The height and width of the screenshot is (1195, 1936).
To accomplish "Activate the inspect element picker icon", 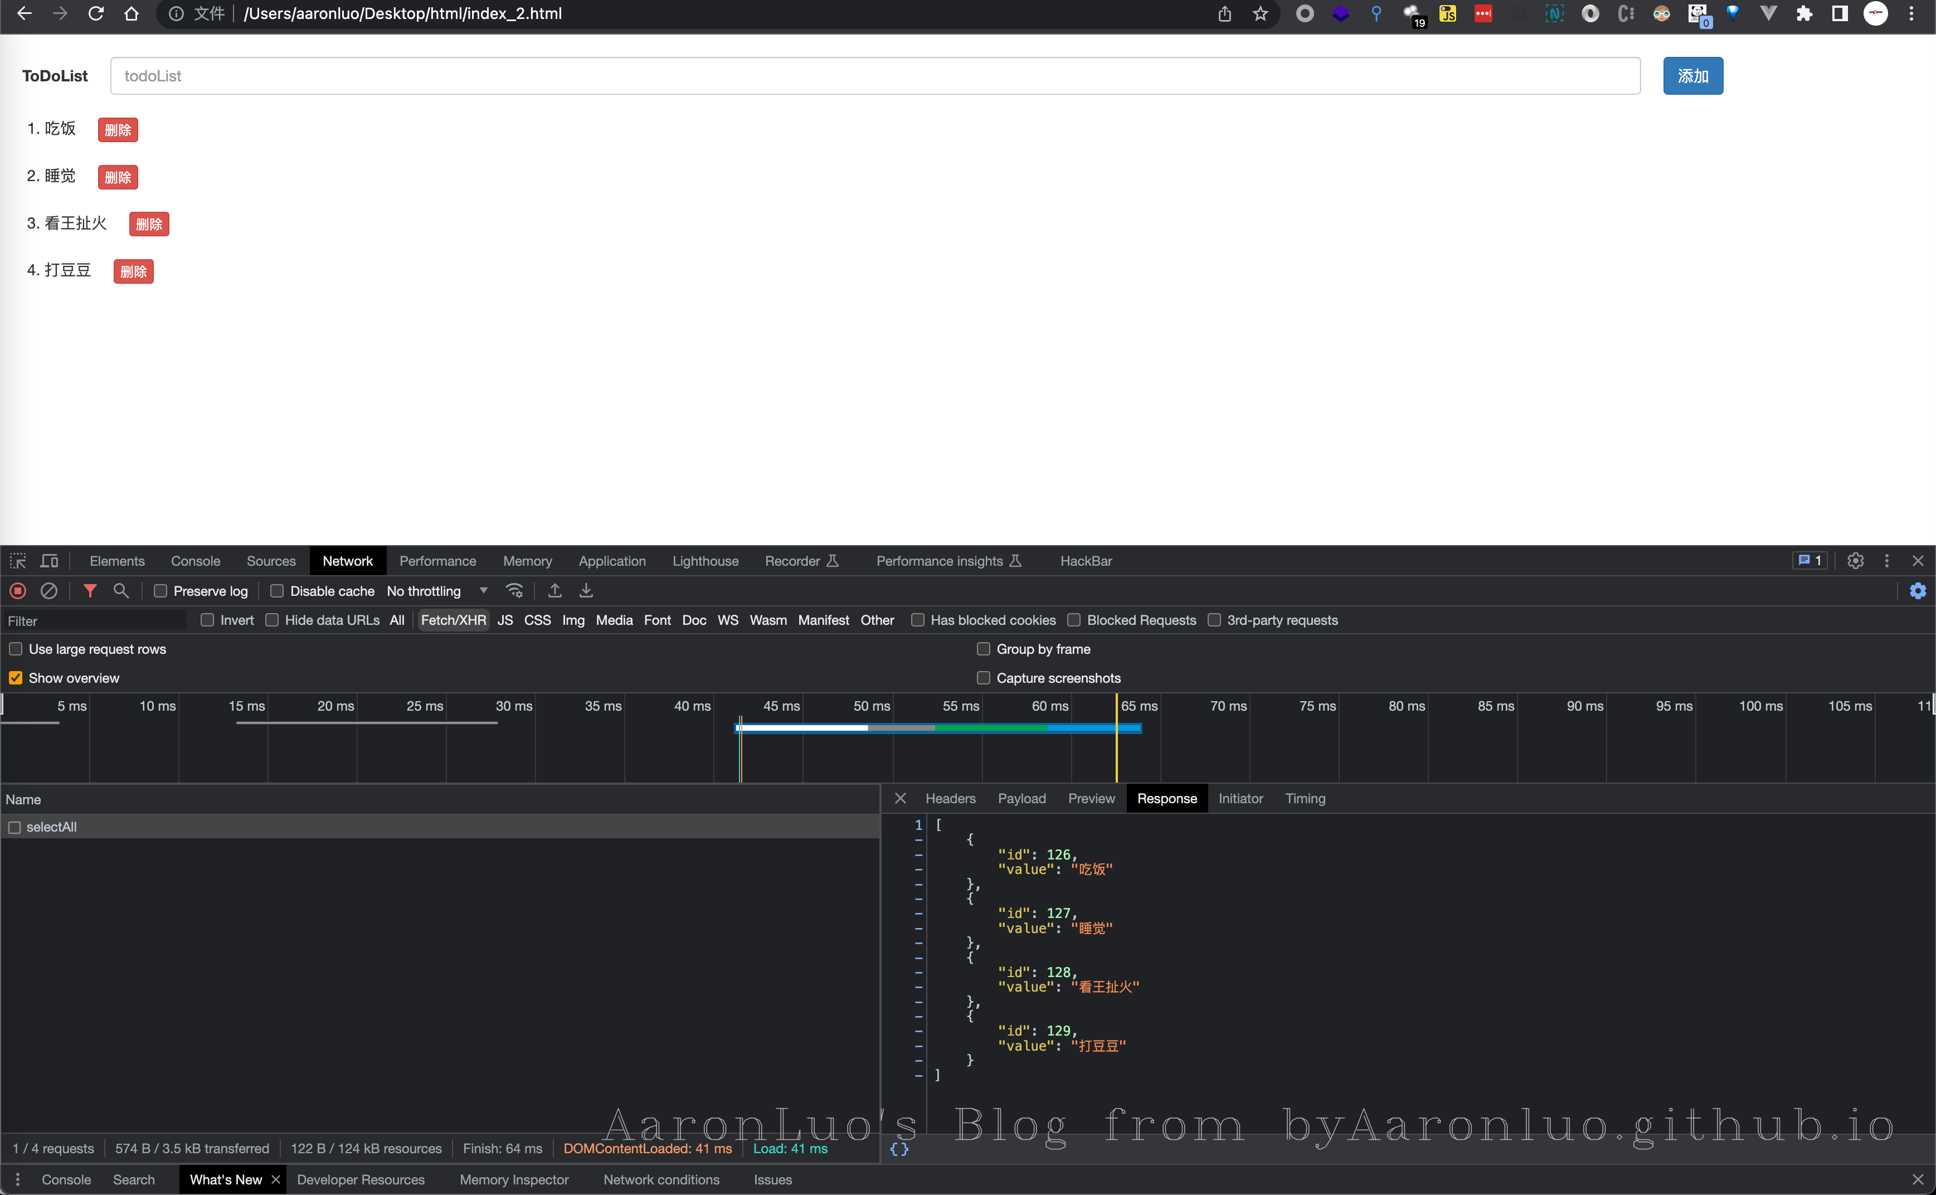I will (x=18, y=561).
